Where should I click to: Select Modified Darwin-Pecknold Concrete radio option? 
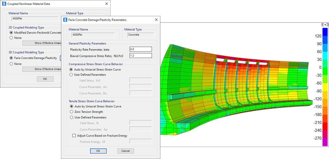pos(11,33)
